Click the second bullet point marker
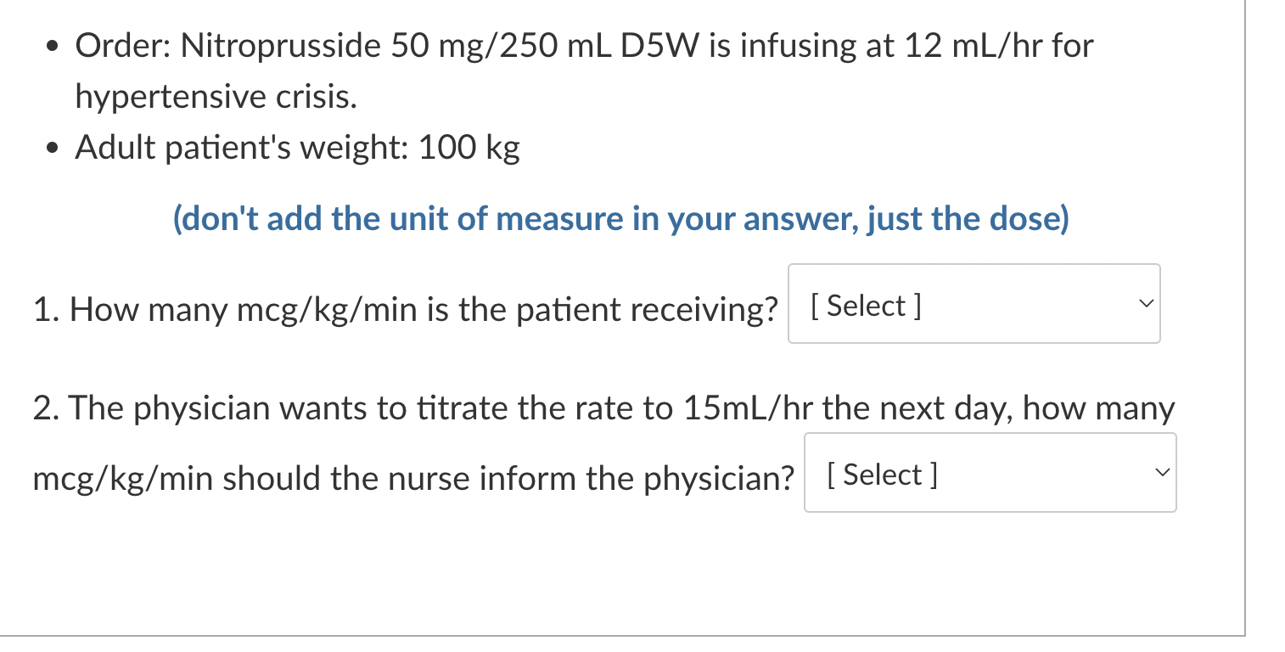Screen dimensions: 1285x652 click(53, 147)
